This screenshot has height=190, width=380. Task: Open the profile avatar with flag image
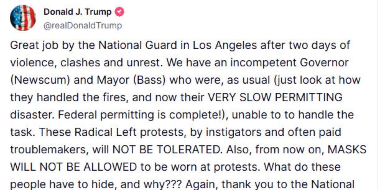click(23, 18)
